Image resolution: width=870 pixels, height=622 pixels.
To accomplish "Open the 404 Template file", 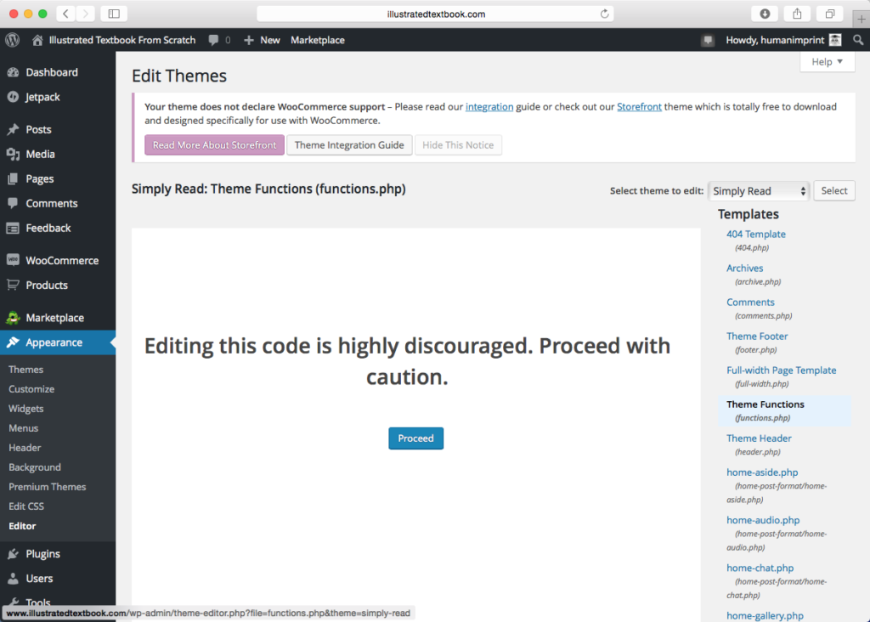I will (x=755, y=234).
